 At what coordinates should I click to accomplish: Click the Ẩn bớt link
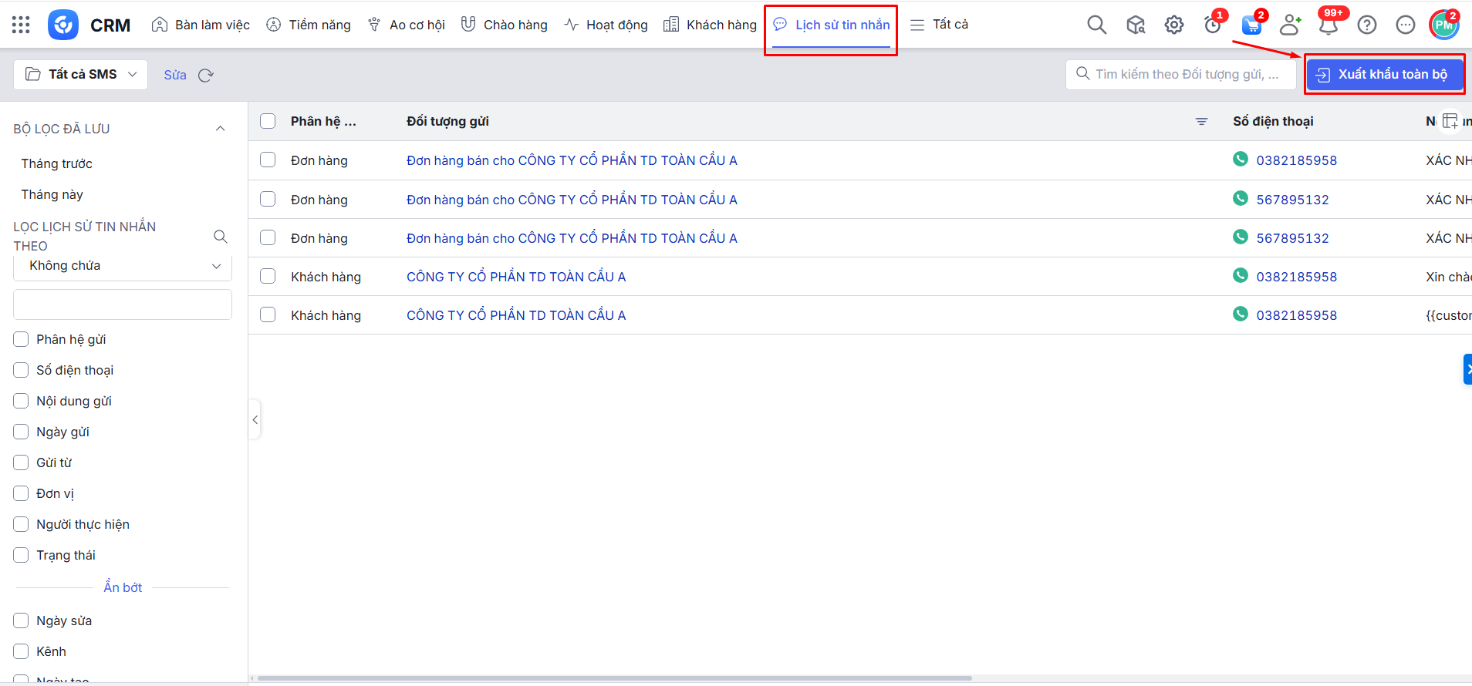point(123,587)
